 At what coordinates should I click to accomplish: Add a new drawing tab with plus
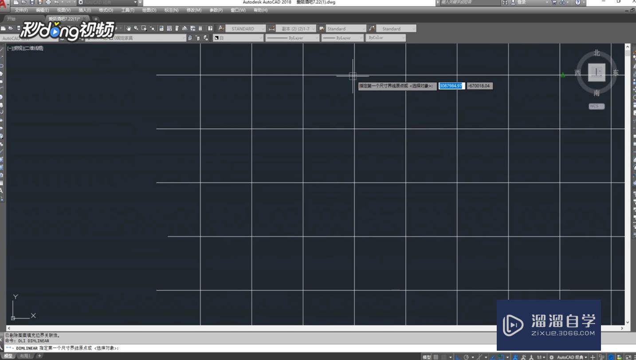[x=96, y=19]
